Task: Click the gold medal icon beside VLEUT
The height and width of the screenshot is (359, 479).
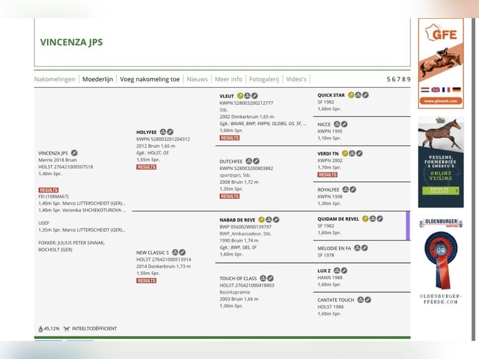Action: [x=240, y=96]
